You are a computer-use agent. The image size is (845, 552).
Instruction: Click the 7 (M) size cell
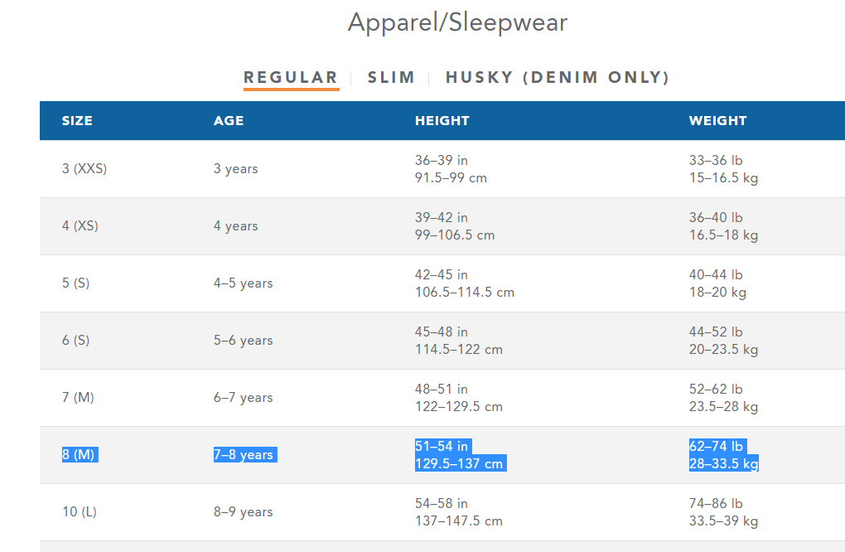pyautogui.click(x=78, y=398)
